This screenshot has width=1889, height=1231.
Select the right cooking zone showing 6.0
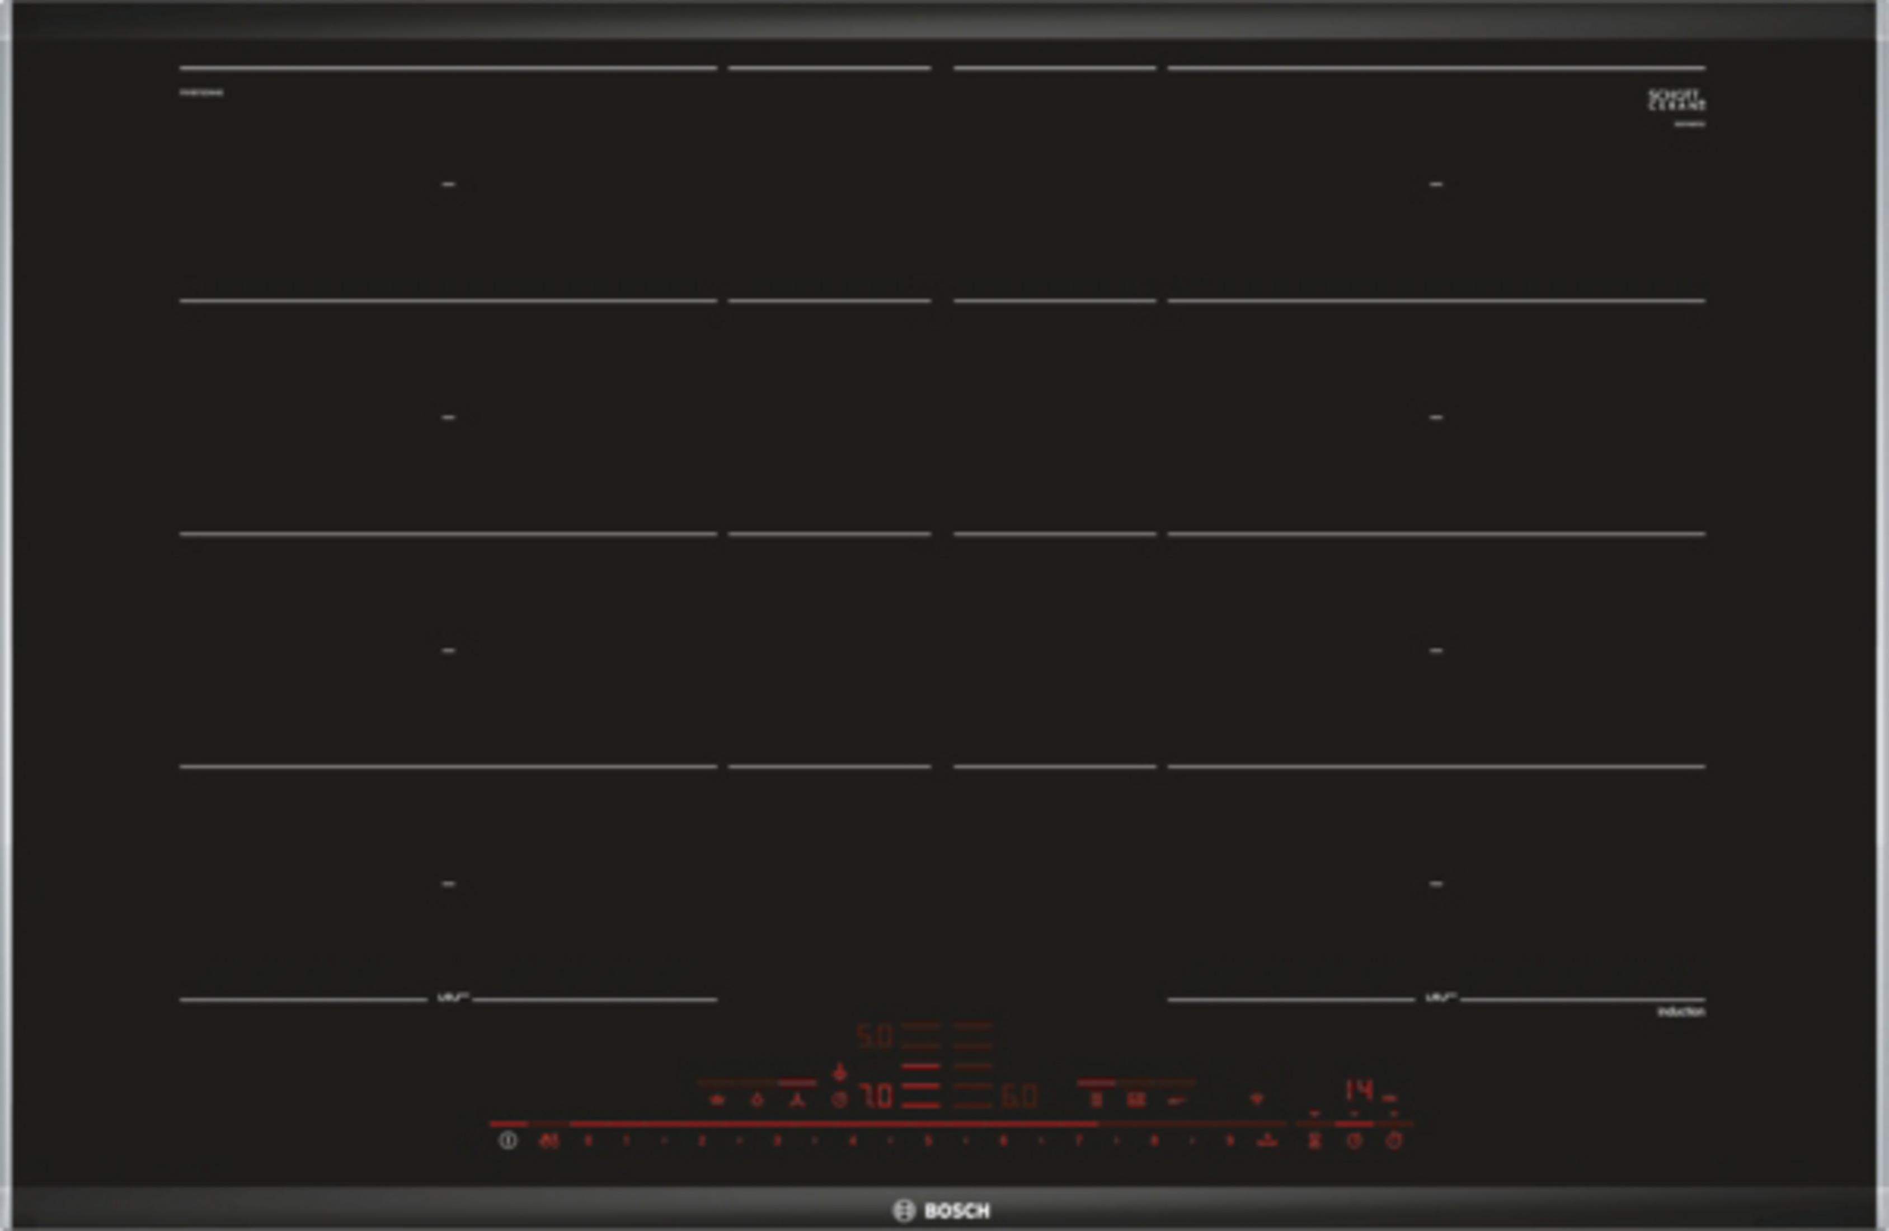[1019, 1097]
